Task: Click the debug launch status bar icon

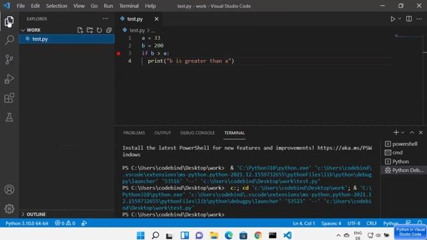Action: tap(84, 223)
